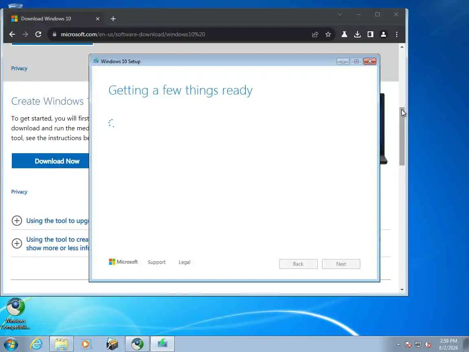
Task: Click the Show desktop strip
Action: coord(466,344)
